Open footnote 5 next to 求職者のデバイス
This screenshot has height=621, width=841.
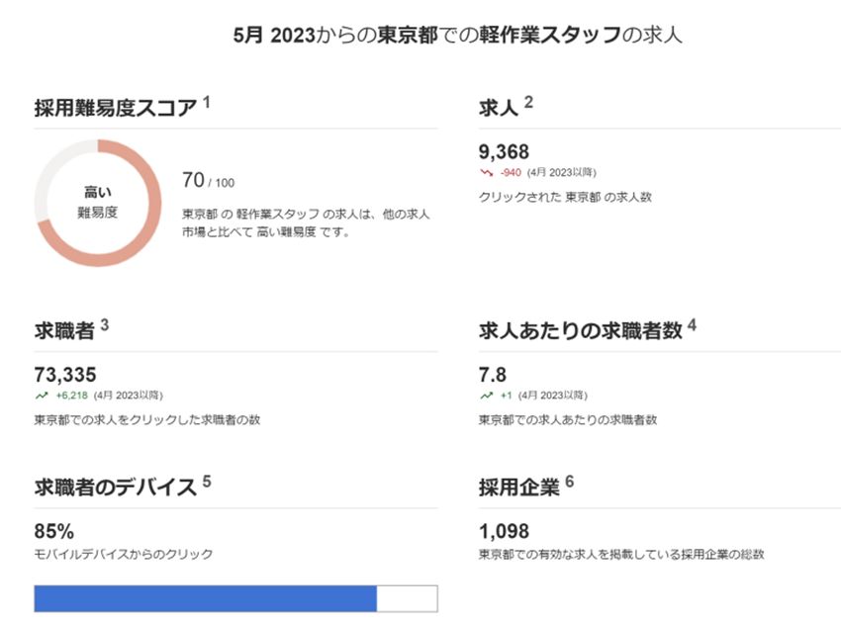click(x=207, y=481)
